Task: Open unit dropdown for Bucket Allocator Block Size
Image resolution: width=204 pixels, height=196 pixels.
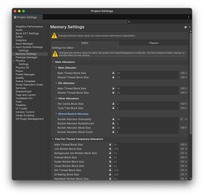Action: tap(184, 128)
